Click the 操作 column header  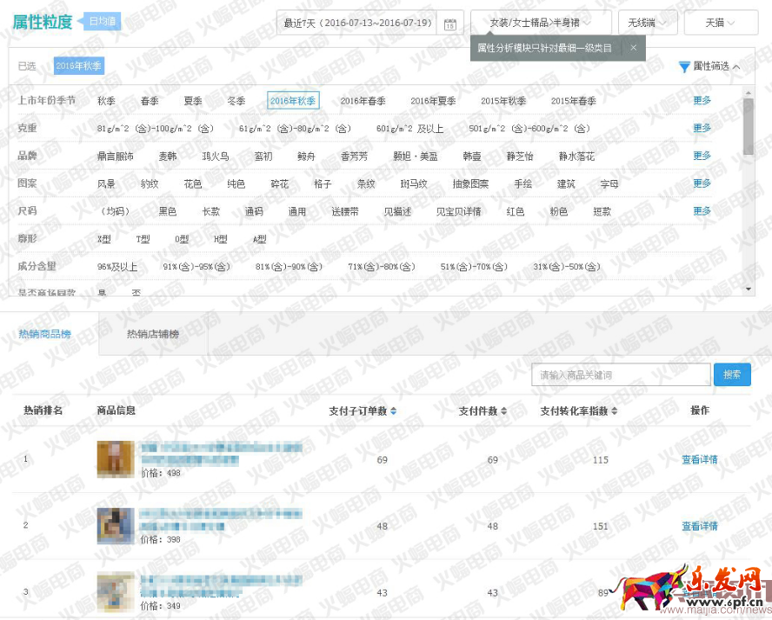(700, 410)
